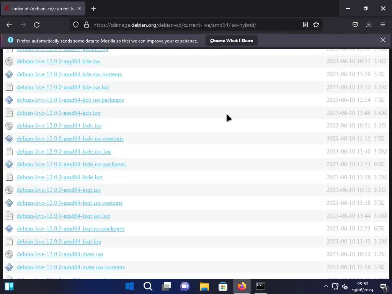Download debian-live-12.0.0-amd64-mate.iso
This screenshot has width=392, height=294.
pos(60,254)
